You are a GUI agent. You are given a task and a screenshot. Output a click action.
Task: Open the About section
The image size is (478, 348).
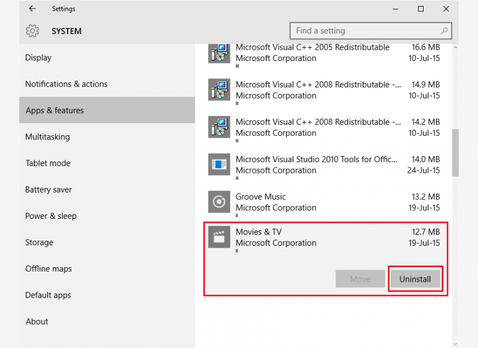point(107,322)
